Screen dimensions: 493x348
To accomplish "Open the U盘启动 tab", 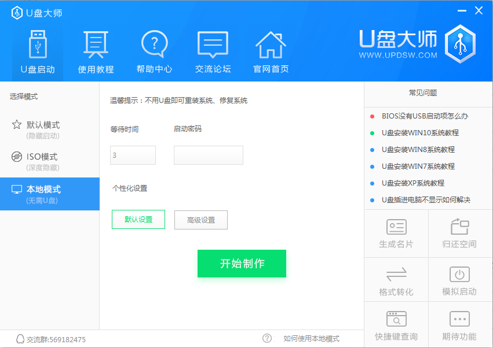I will [38, 52].
